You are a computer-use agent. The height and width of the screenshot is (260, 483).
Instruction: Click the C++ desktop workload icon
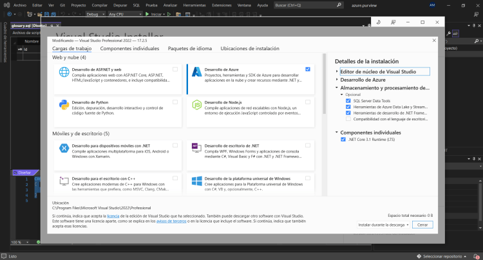coord(64,181)
